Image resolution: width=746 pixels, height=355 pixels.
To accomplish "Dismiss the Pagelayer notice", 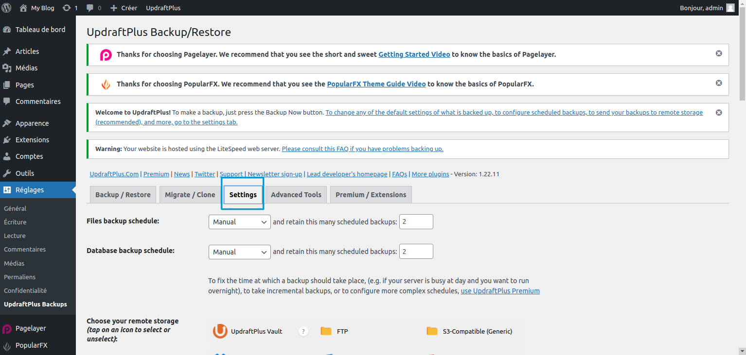I will click(x=719, y=53).
